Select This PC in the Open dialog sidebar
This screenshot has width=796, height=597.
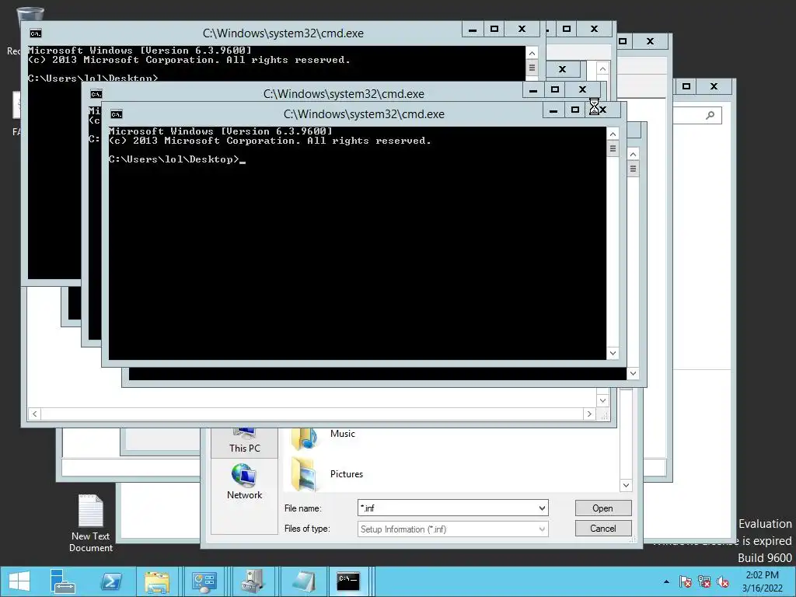[244, 441]
